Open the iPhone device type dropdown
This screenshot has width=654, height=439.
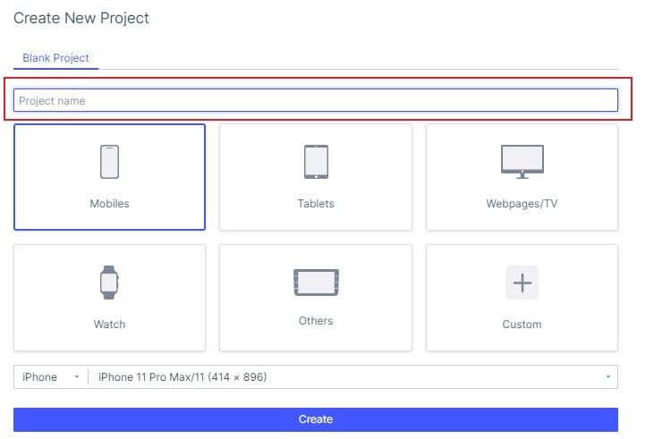tap(50, 377)
